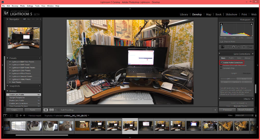Open the Filters Off dropdown

pyautogui.click(x=244, y=116)
